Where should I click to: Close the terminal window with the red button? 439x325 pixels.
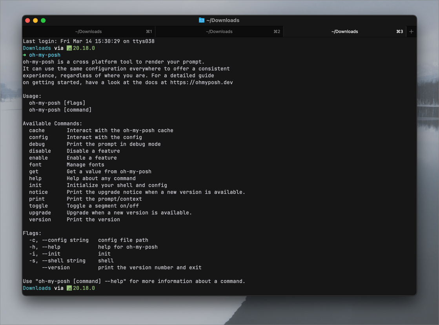pyautogui.click(x=27, y=20)
